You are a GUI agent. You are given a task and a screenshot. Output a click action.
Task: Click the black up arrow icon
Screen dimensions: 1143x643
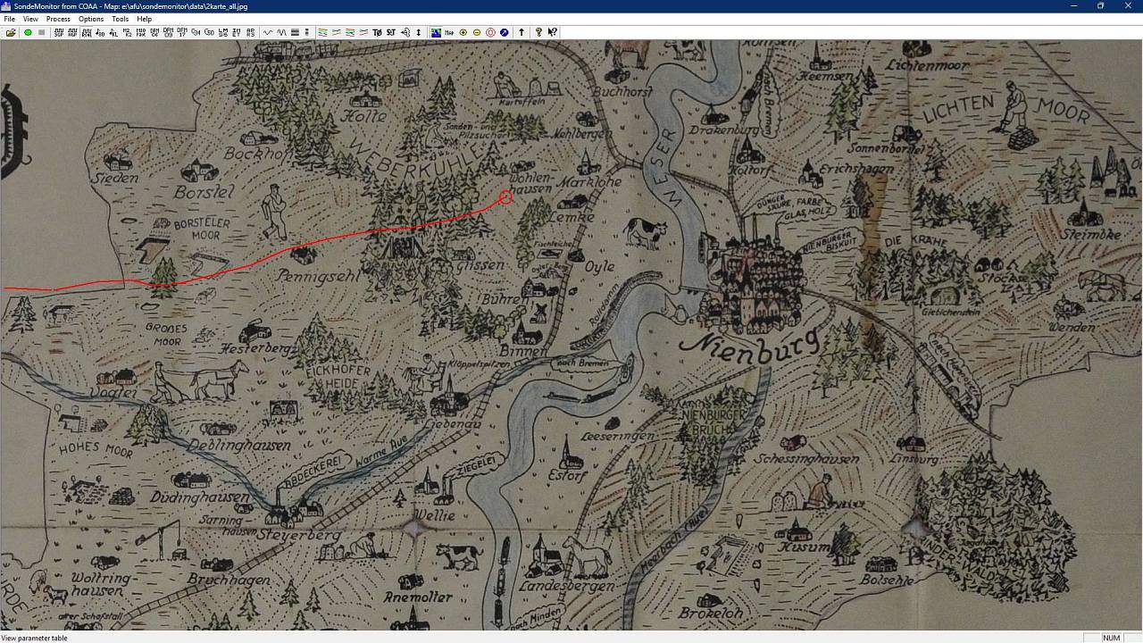pos(521,32)
